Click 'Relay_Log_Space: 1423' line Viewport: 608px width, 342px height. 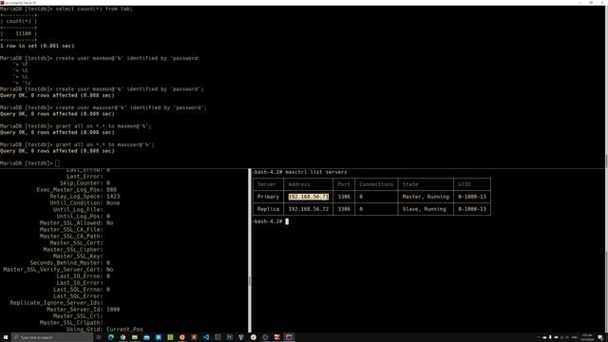pyautogui.click(x=85, y=197)
